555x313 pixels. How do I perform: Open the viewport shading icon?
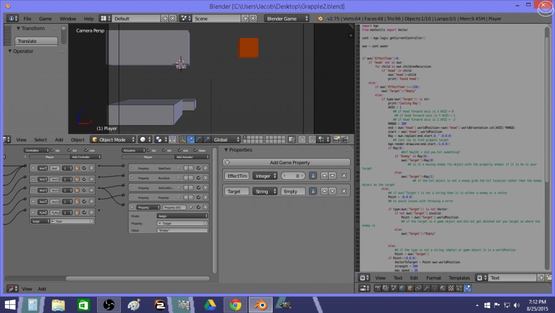coord(142,140)
